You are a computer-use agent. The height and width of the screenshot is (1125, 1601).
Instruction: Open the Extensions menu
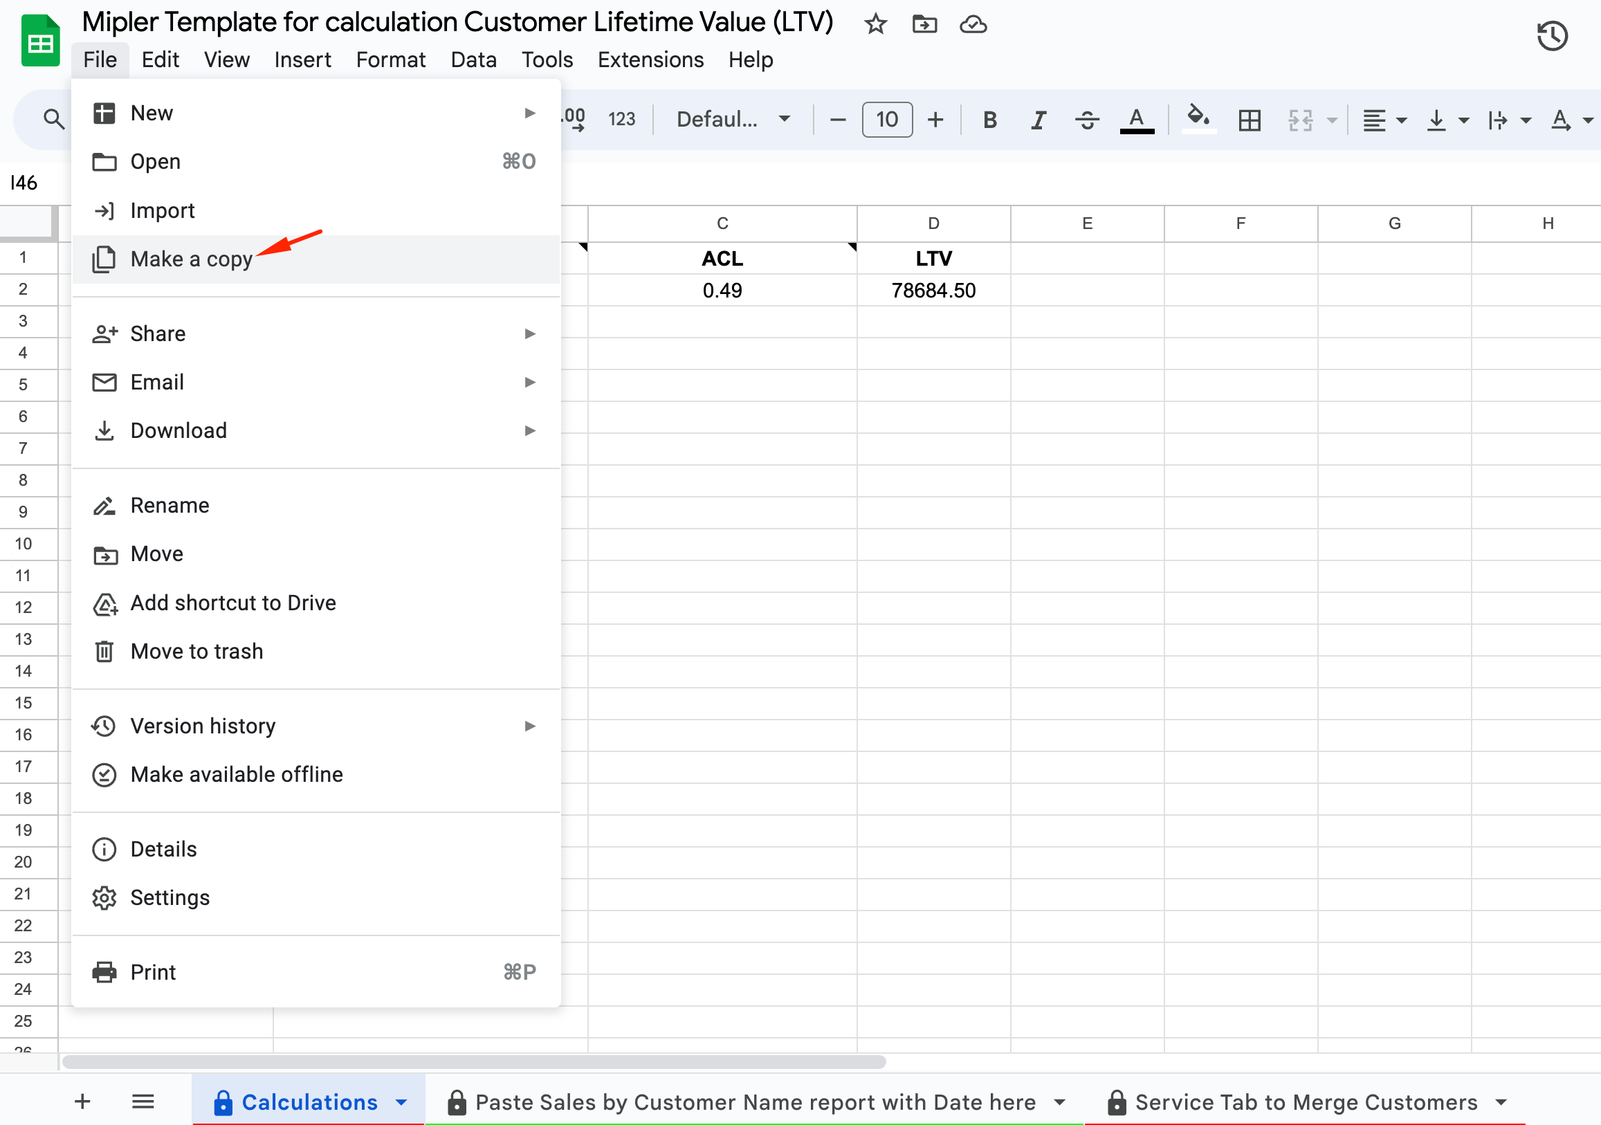coord(650,60)
